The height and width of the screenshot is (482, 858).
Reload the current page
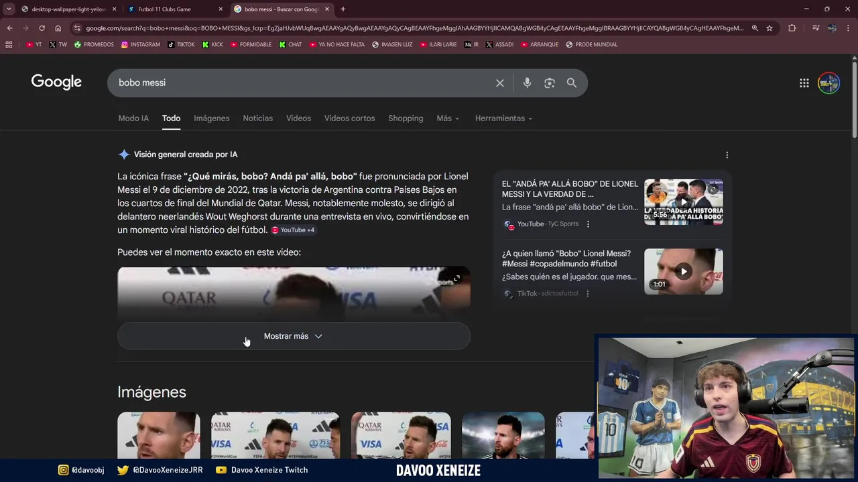(42, 28)
